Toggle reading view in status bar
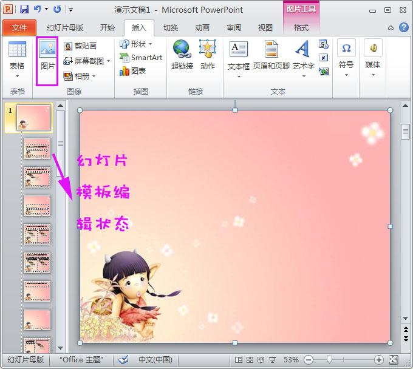 (261, 360)
